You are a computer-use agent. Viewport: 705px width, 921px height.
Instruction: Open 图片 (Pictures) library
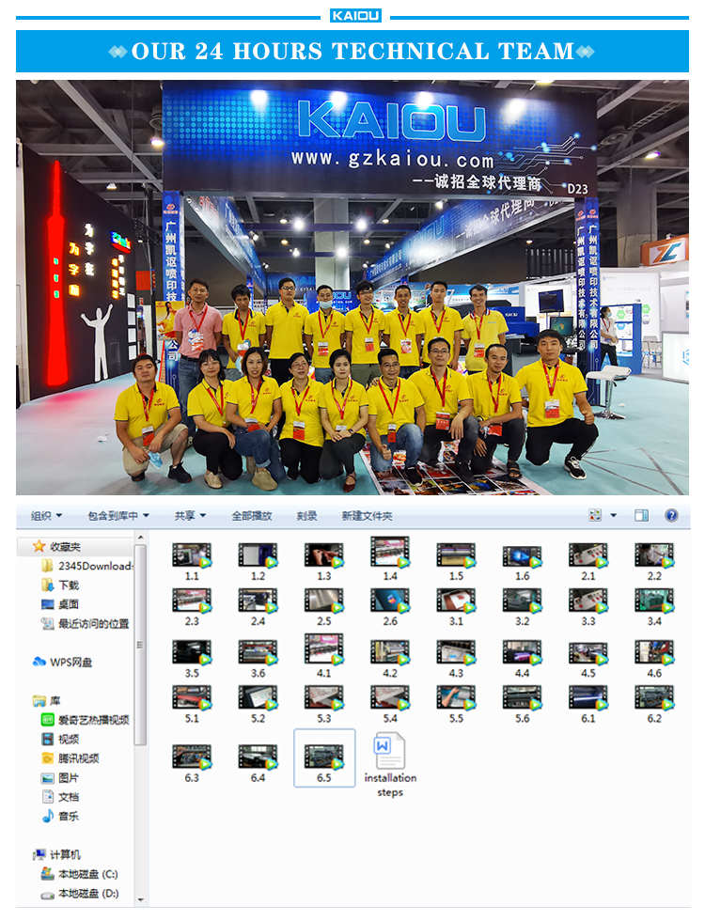pyautogui.click(x=60, y=778)
